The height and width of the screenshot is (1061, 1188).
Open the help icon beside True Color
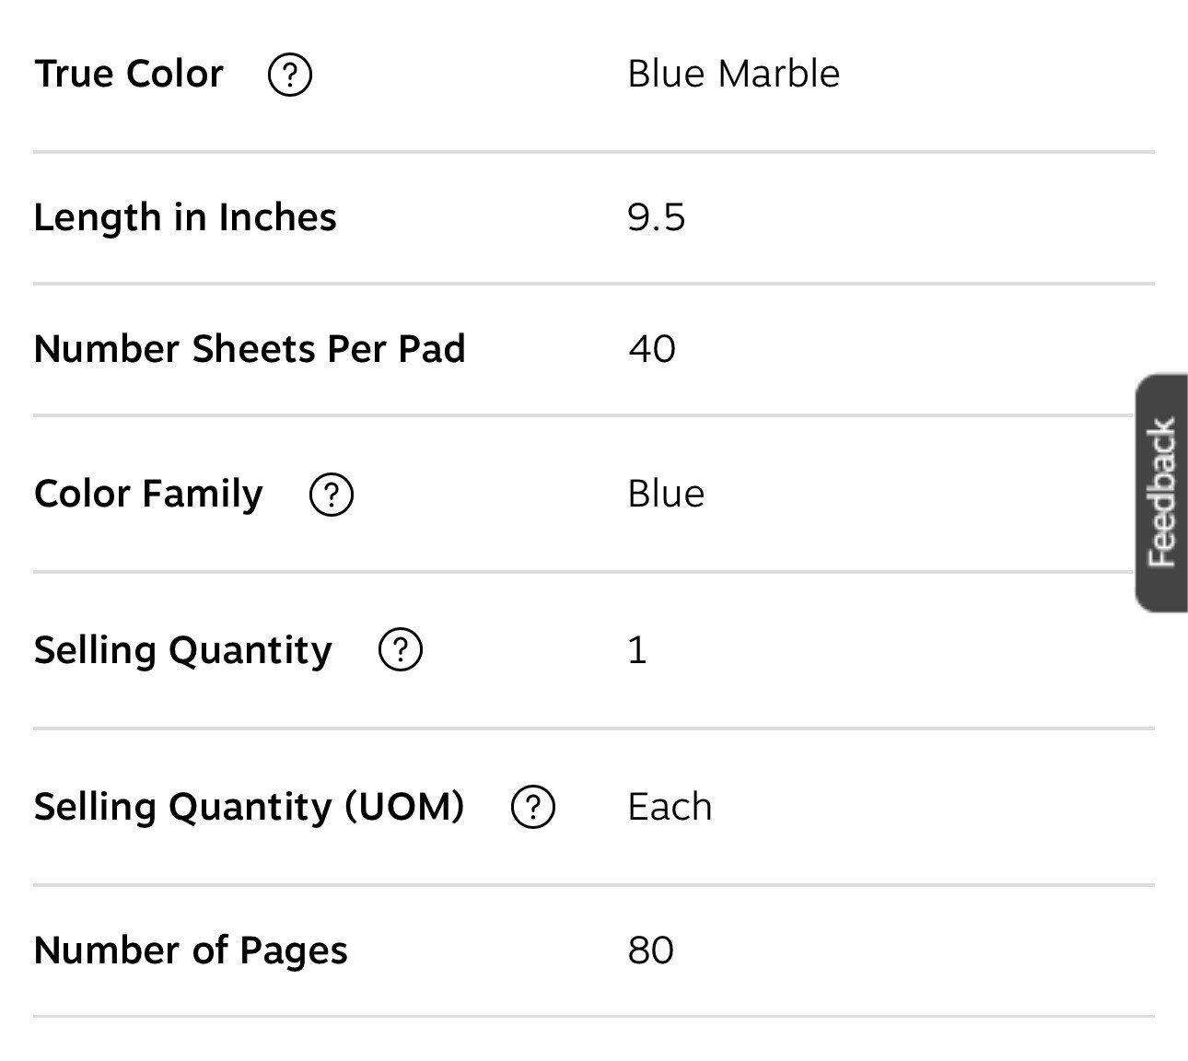[x=290, y=75]
